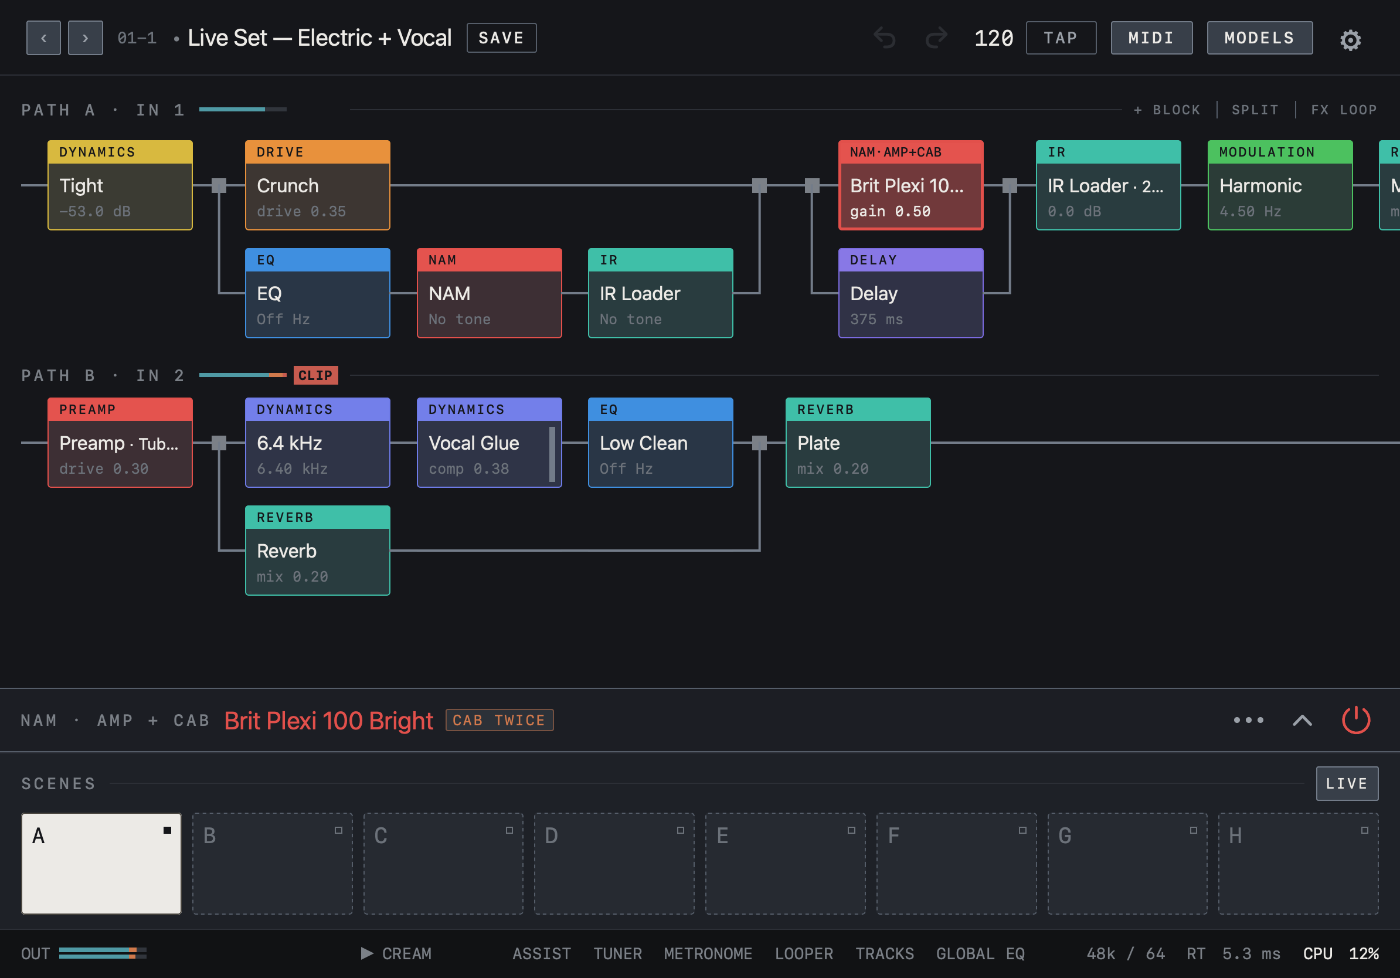Open the LOOPER
The image size is (1400, 978).
pyautogui.click(x=804, y=953)
